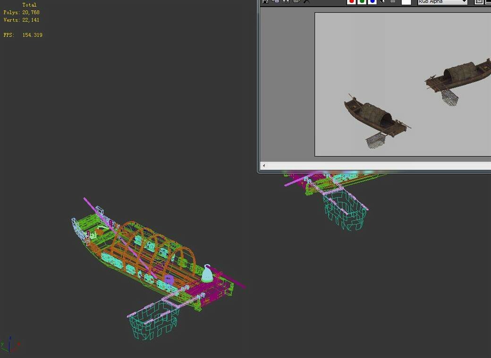
Task: Click the Print Image icon
Action: [296, 1]
